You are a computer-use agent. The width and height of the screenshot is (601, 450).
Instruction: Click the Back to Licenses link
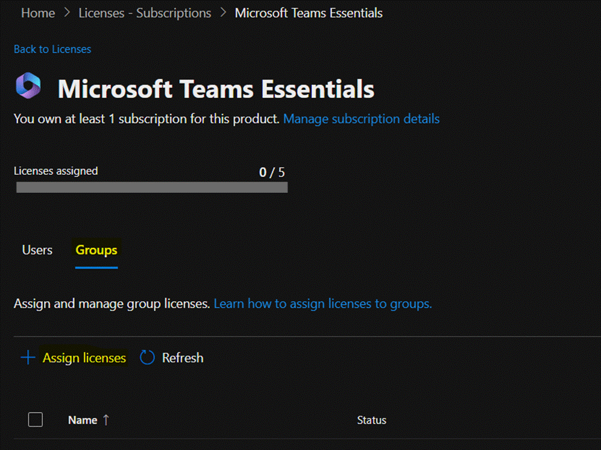pyautogui.click(x=52, y=49)
